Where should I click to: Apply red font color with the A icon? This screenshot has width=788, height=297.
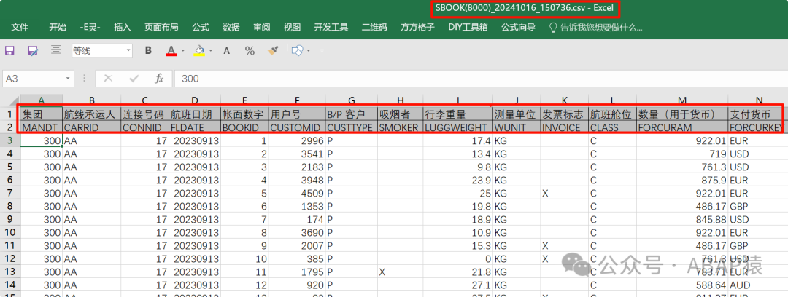[171, 50]
